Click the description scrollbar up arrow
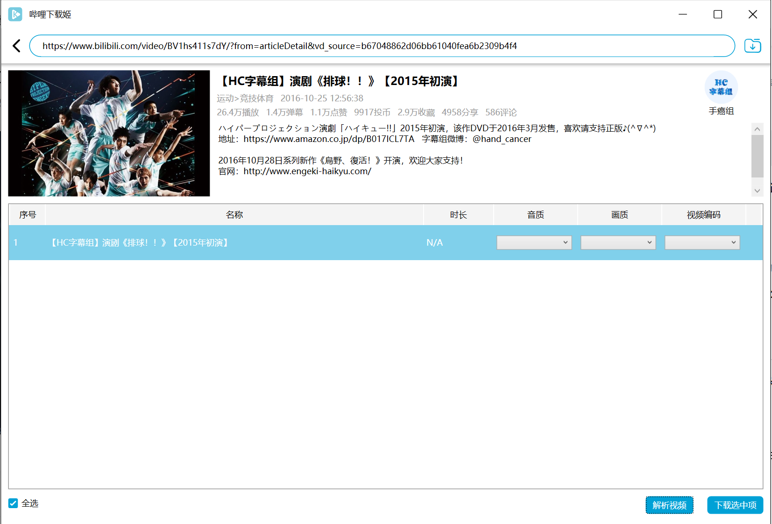 pyautogui.click(x=757, y=129)
